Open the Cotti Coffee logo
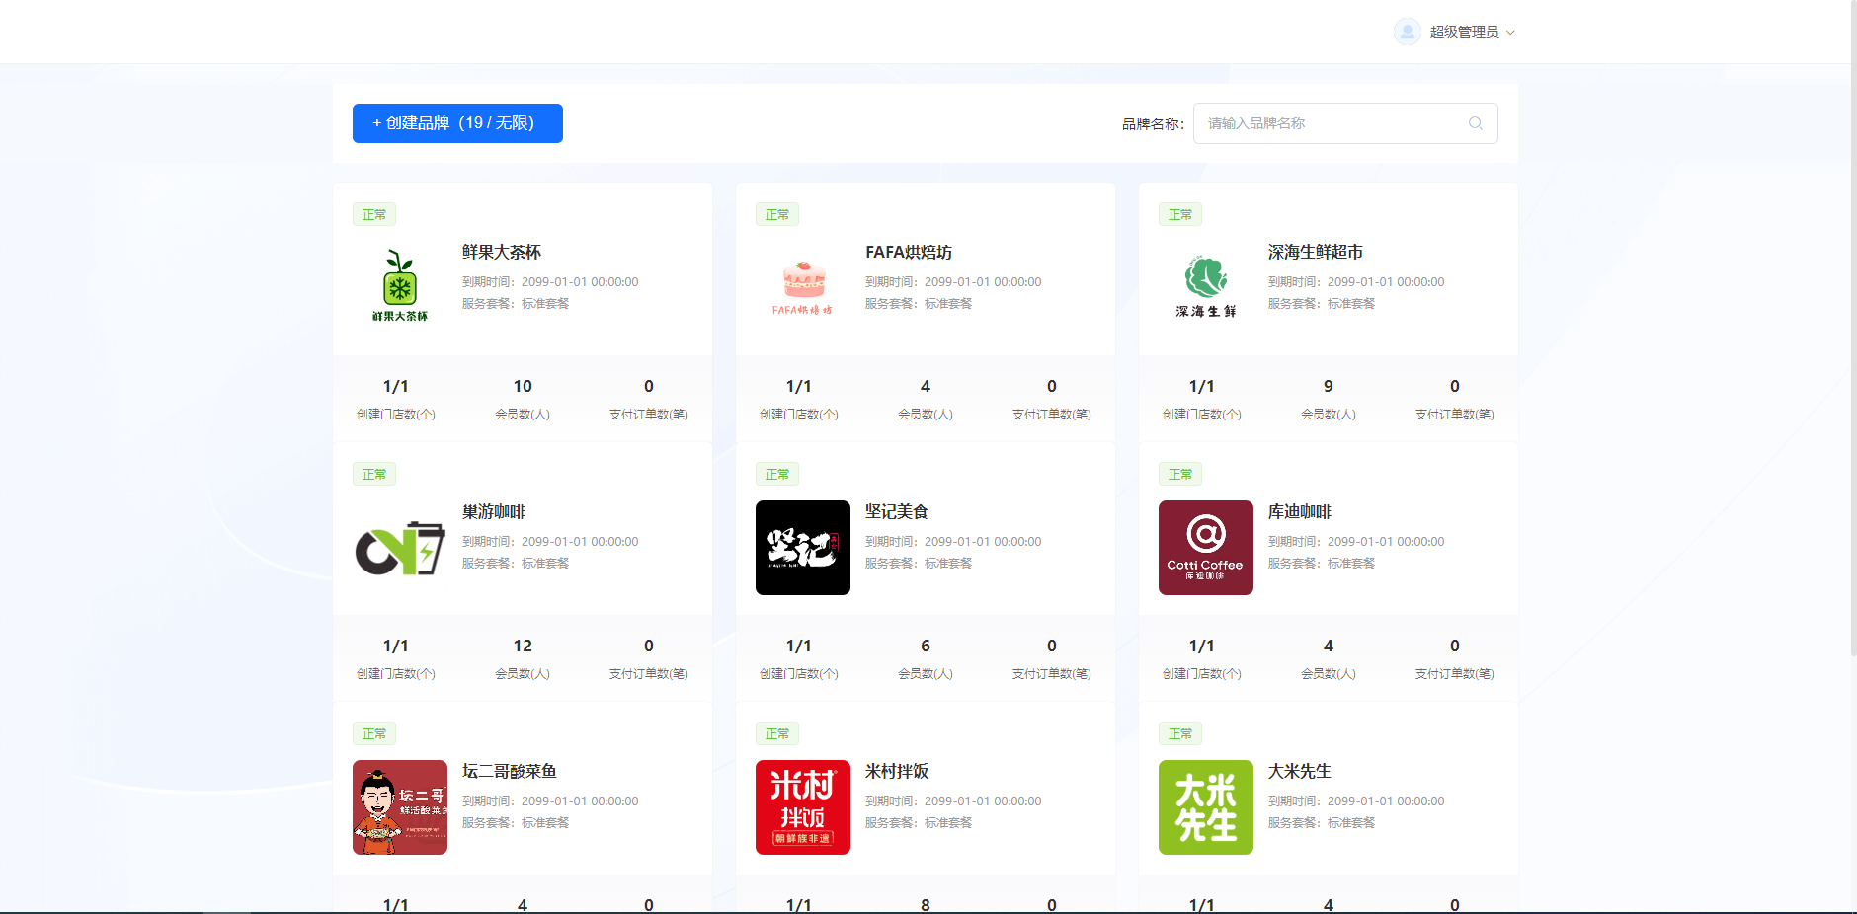The image size is (1857, 914). tap(1205, 548)
